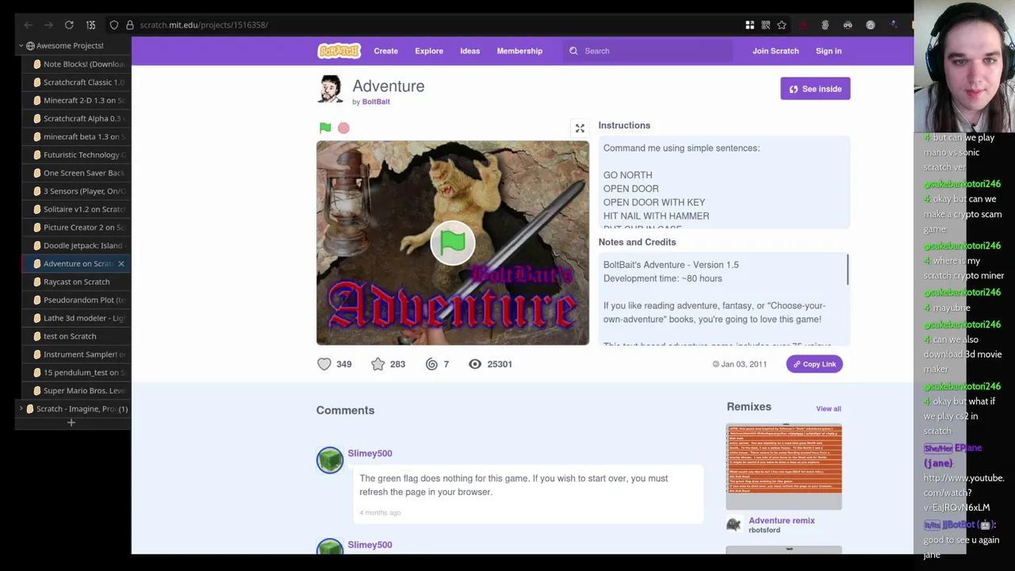Enter full screen mode for the project

[580, 128]
